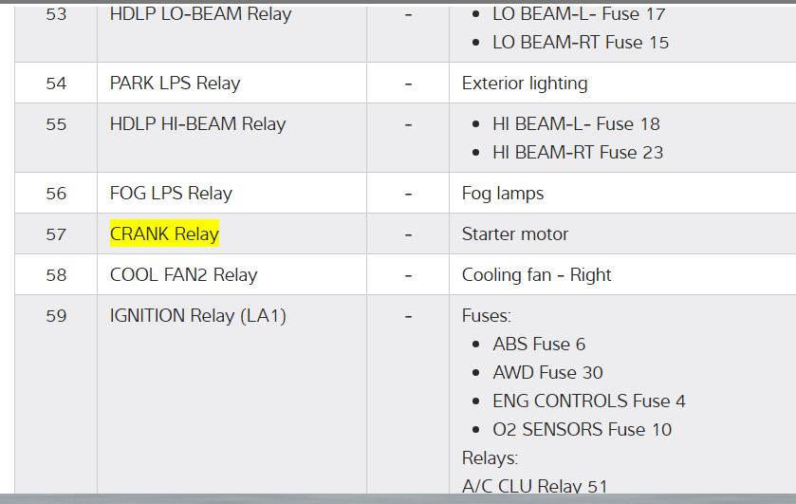The height and width of the screenshot is (504, 796).
Task: Click the Cooling fan - Right description
Action: tap(536, 275)
